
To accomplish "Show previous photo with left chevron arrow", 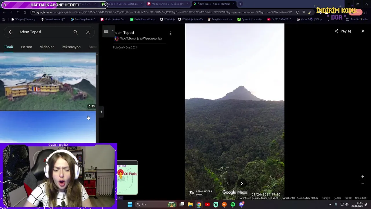I will 228,183.
